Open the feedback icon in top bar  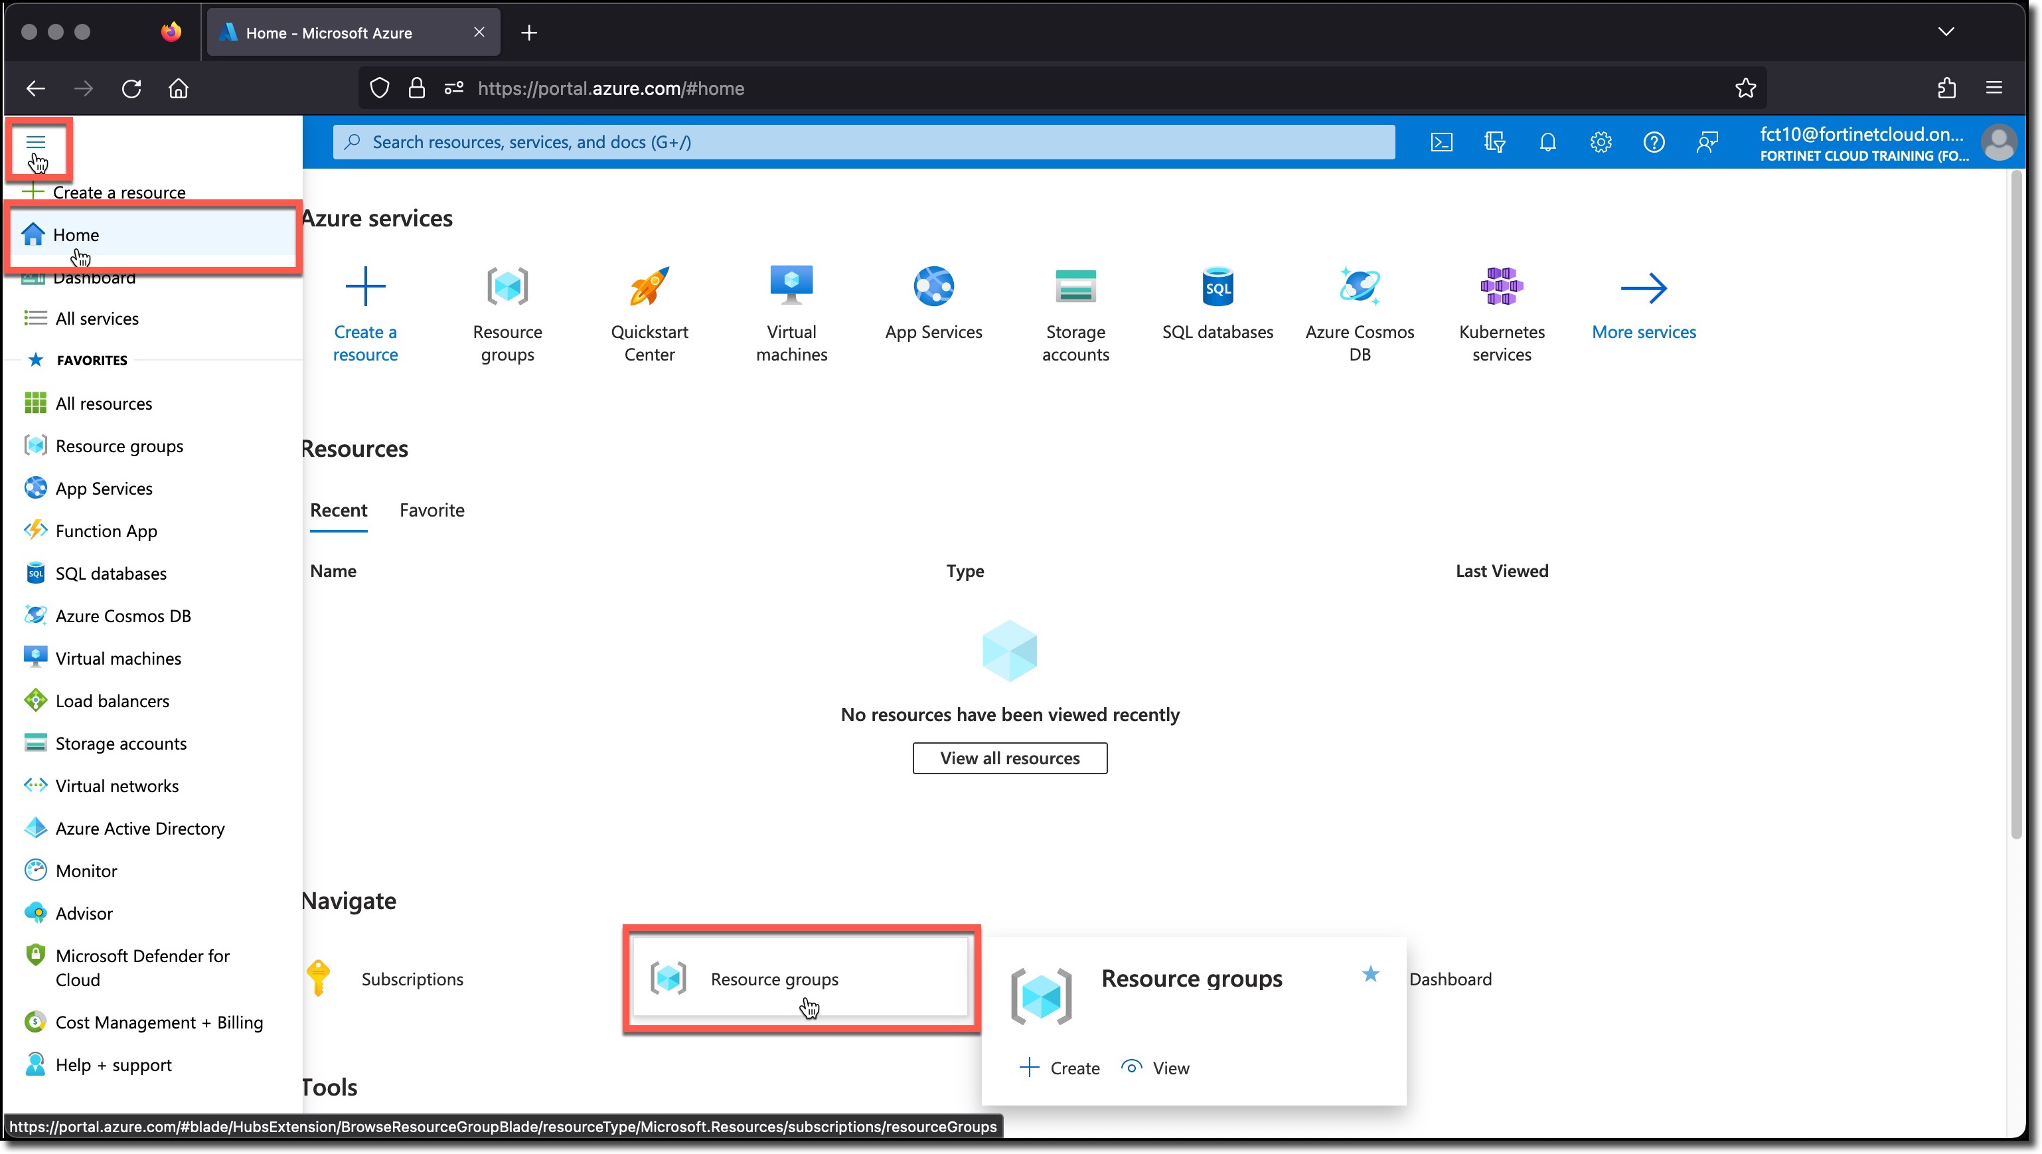point(1707,142)
